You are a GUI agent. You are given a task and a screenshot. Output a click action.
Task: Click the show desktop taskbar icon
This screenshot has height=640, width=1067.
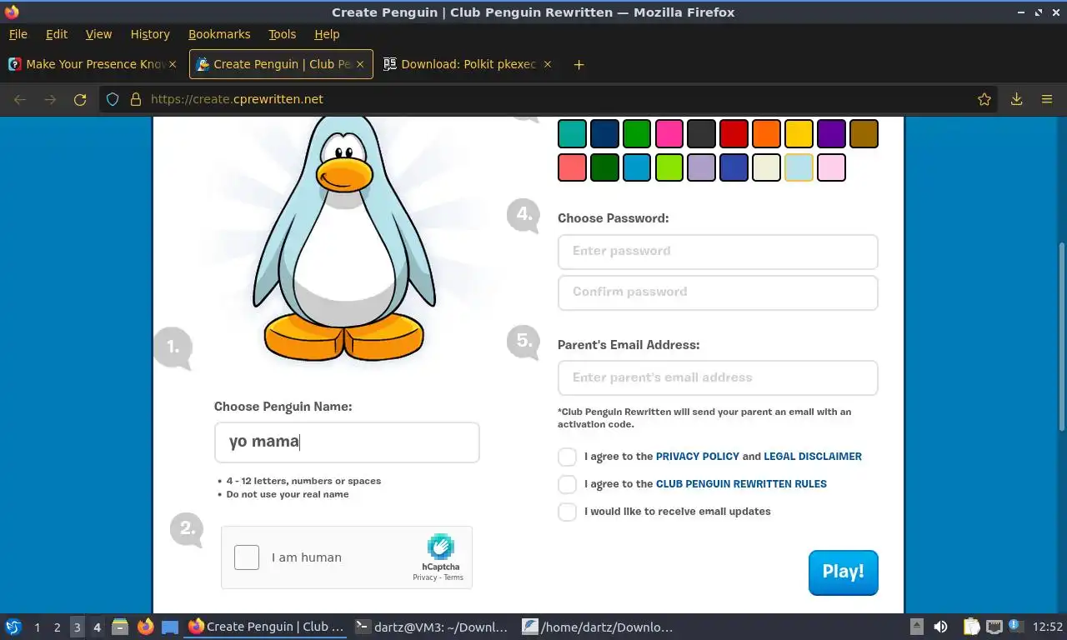tap(170, 627)
